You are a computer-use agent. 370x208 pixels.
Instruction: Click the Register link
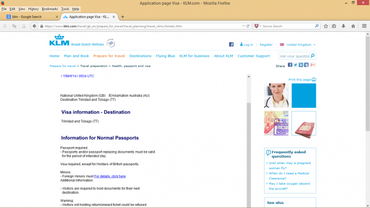click(266, 44)
